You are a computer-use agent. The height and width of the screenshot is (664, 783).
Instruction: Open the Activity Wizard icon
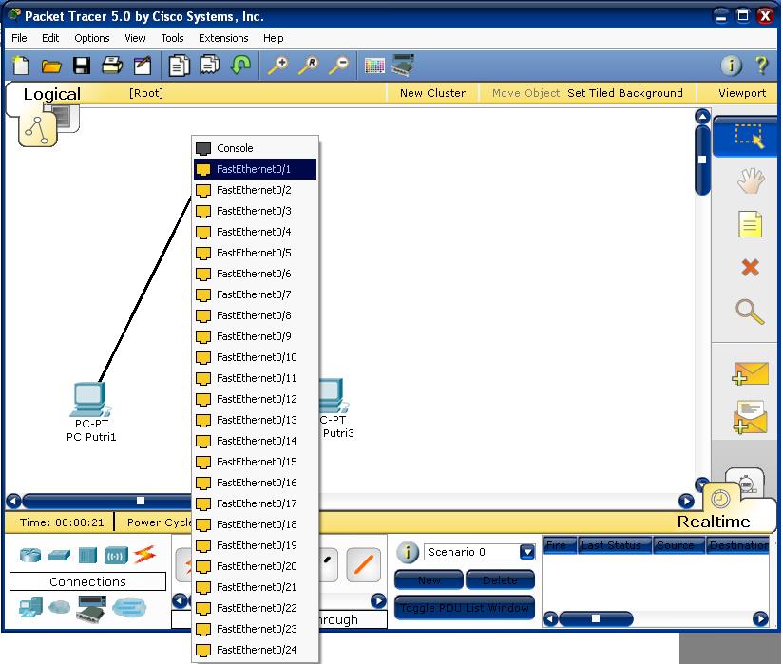point(143,66)
